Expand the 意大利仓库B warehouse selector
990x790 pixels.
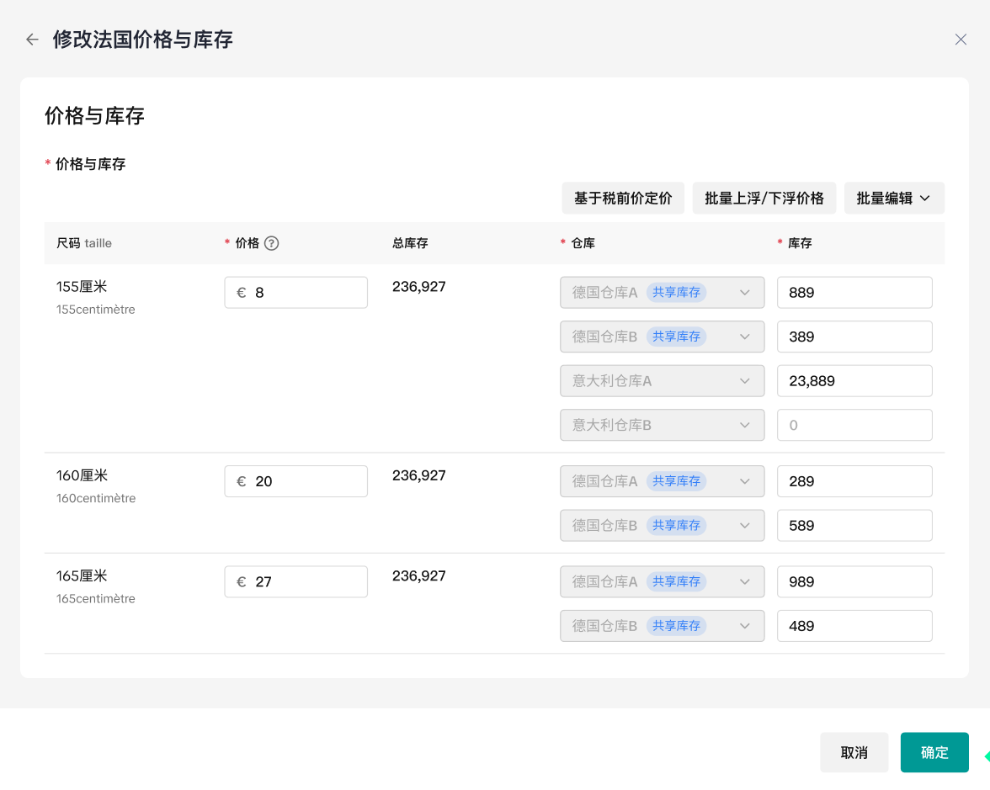pos(662,425)
